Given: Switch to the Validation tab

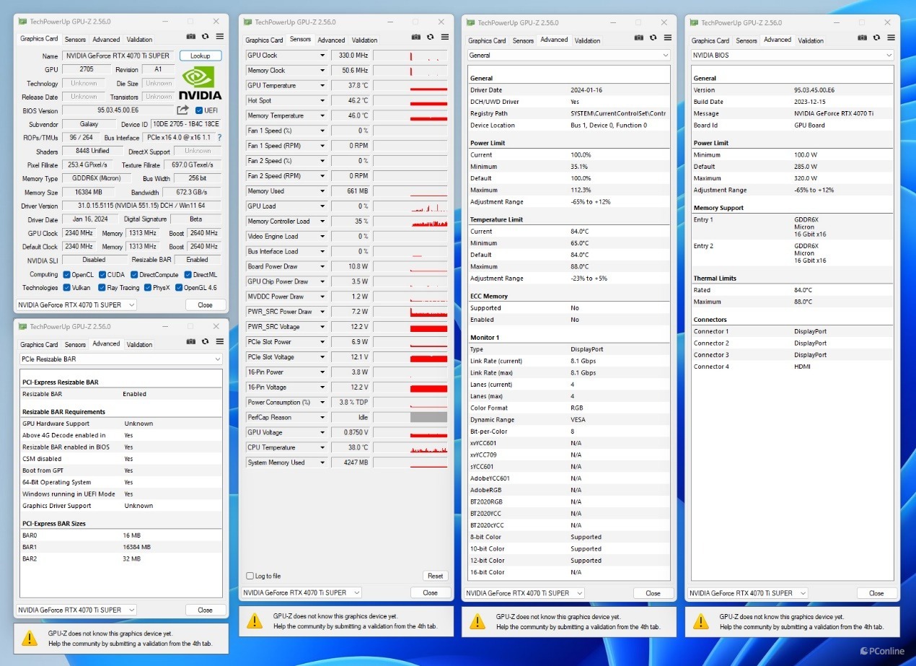Looking at the screenshot, I should point(139,39).
